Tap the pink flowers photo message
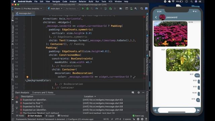Screen dimensions: 215x121 (170, 34)
